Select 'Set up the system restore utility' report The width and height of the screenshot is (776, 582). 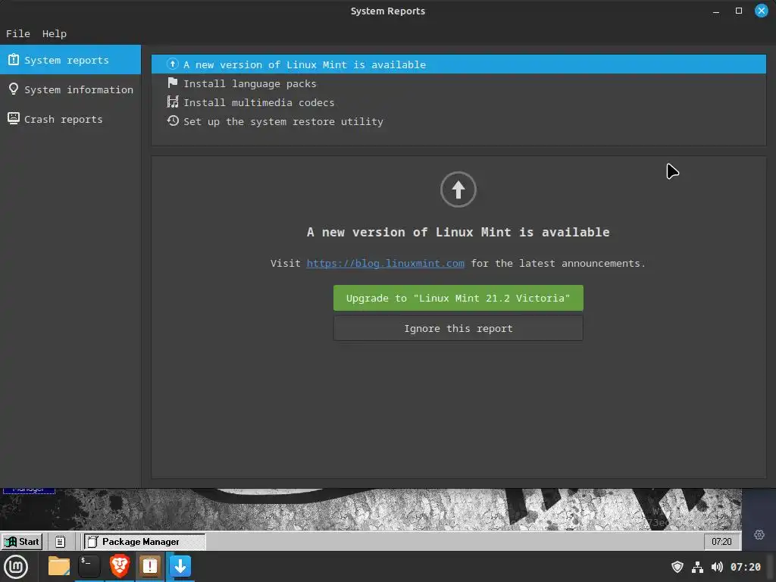[x=458, y=121]
